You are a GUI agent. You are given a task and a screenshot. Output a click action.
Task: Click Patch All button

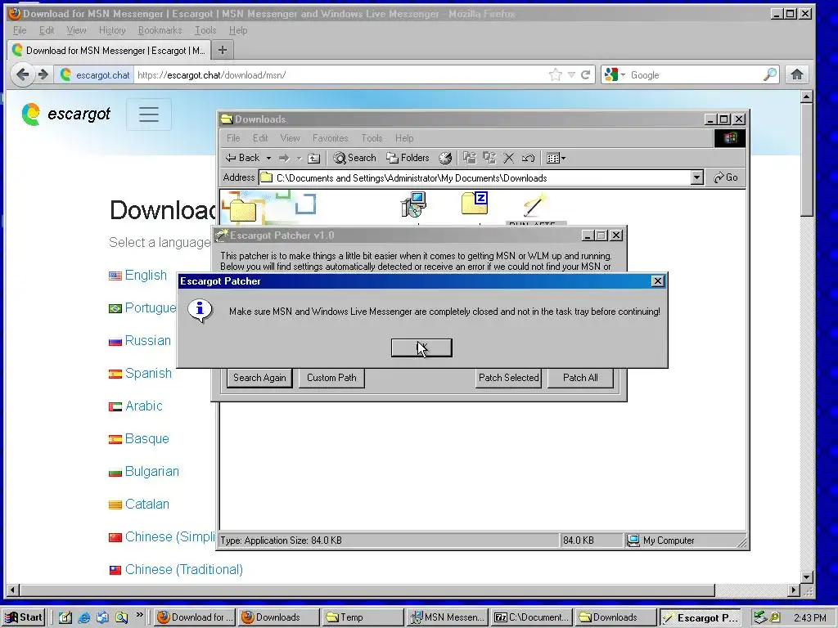tap(580, 378)
